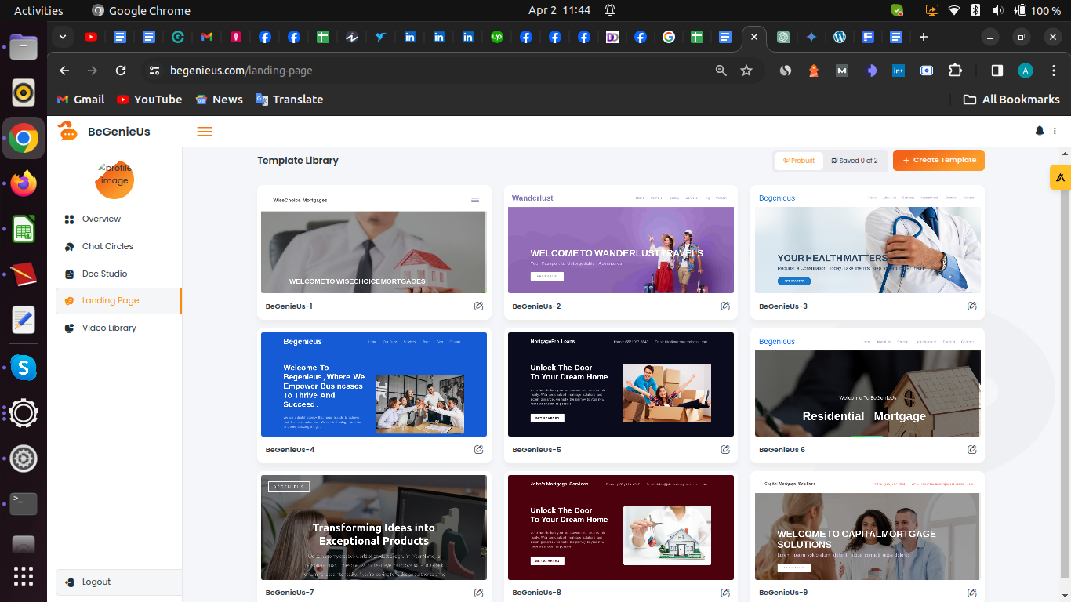This screenshot has width=1071, height=602.
Task: Switch to Prebuilt templates view
Action: [799, 161]
